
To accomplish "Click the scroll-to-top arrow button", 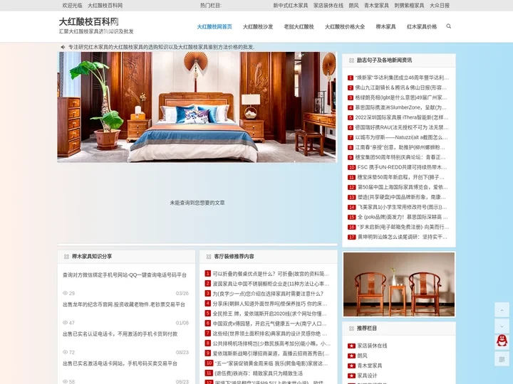I will 502,310.
